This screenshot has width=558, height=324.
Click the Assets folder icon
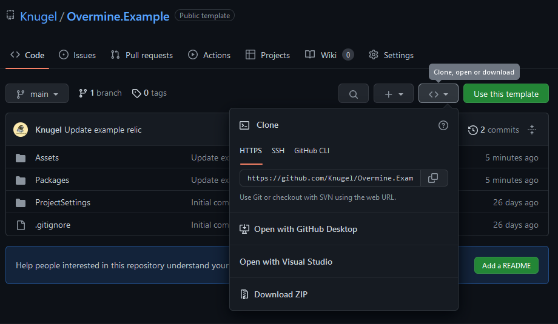tap(21, 158)
